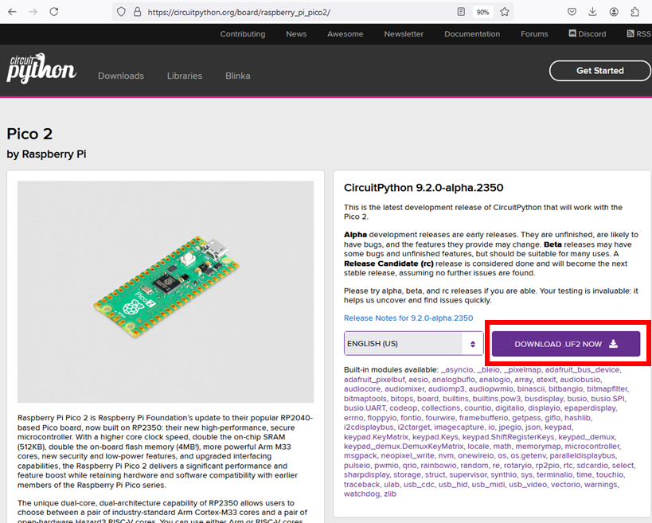Open the Firefox account icon
The image size is (652, 523).
pyautogui.click(x=614, y=12)
